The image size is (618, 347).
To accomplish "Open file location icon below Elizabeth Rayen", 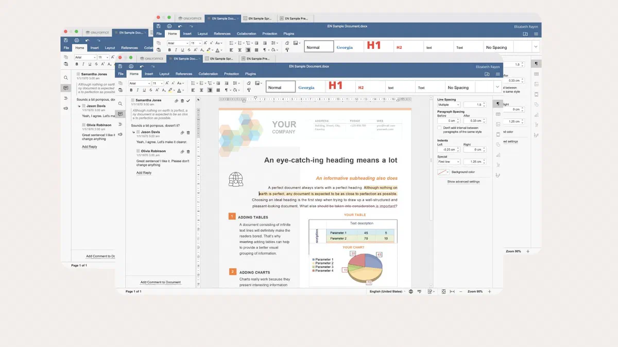I will point(487,74).
